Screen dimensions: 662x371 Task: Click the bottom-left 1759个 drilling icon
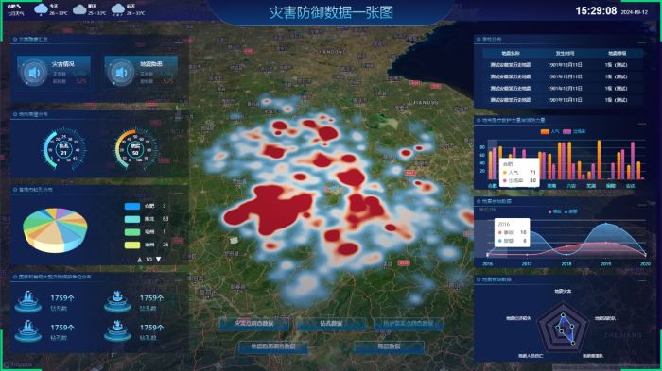pyautogui.click(x=27, y=330)
